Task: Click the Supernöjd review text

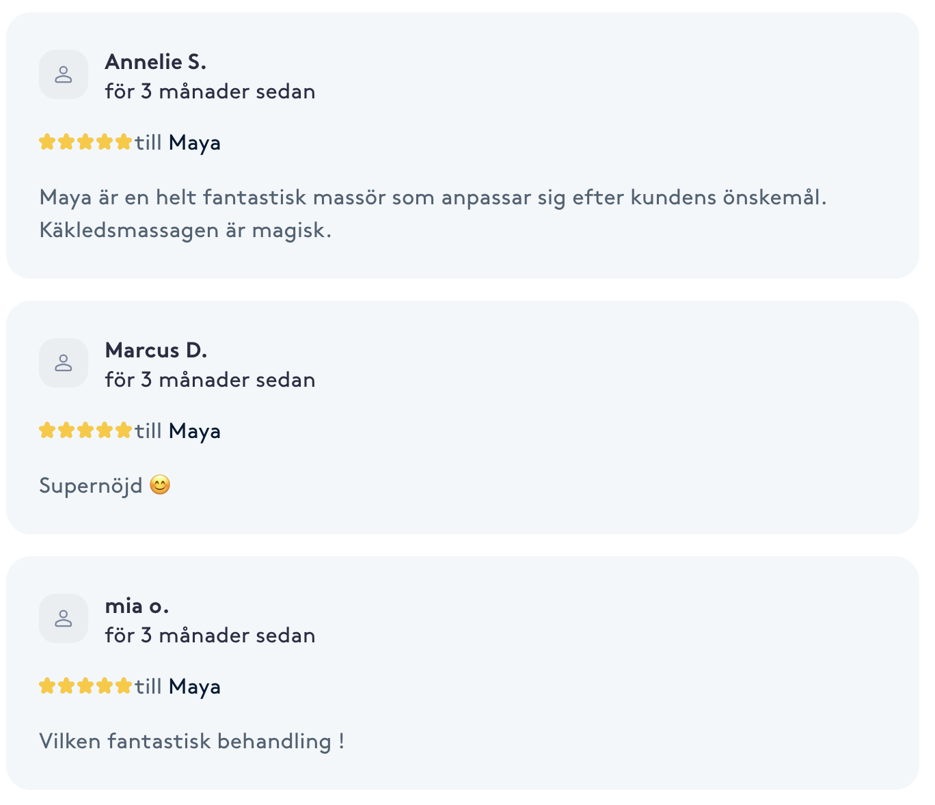Action: [x=91, y=486]
